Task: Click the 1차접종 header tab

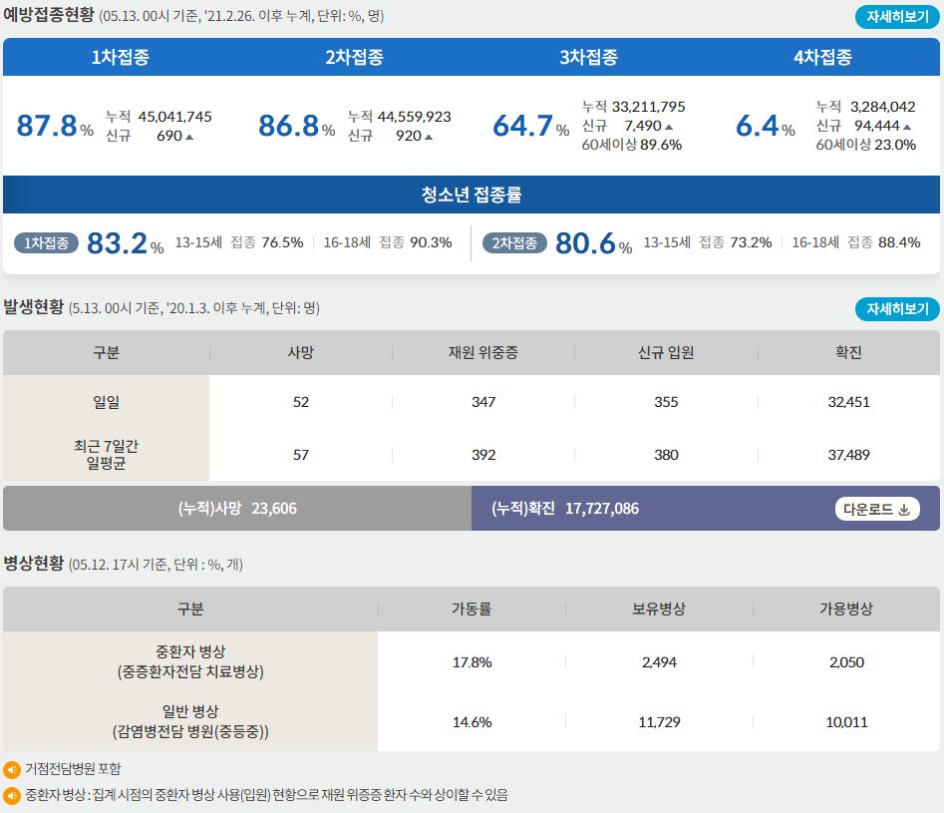Action: coord(120,57)
